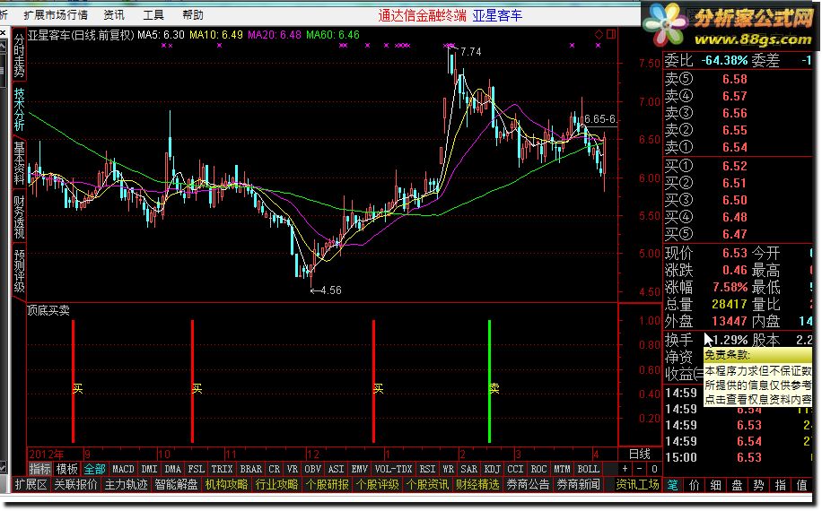
Task: Open the 扩展市场行情 menu
Action: pyautogui.click(x=56, y=15)
